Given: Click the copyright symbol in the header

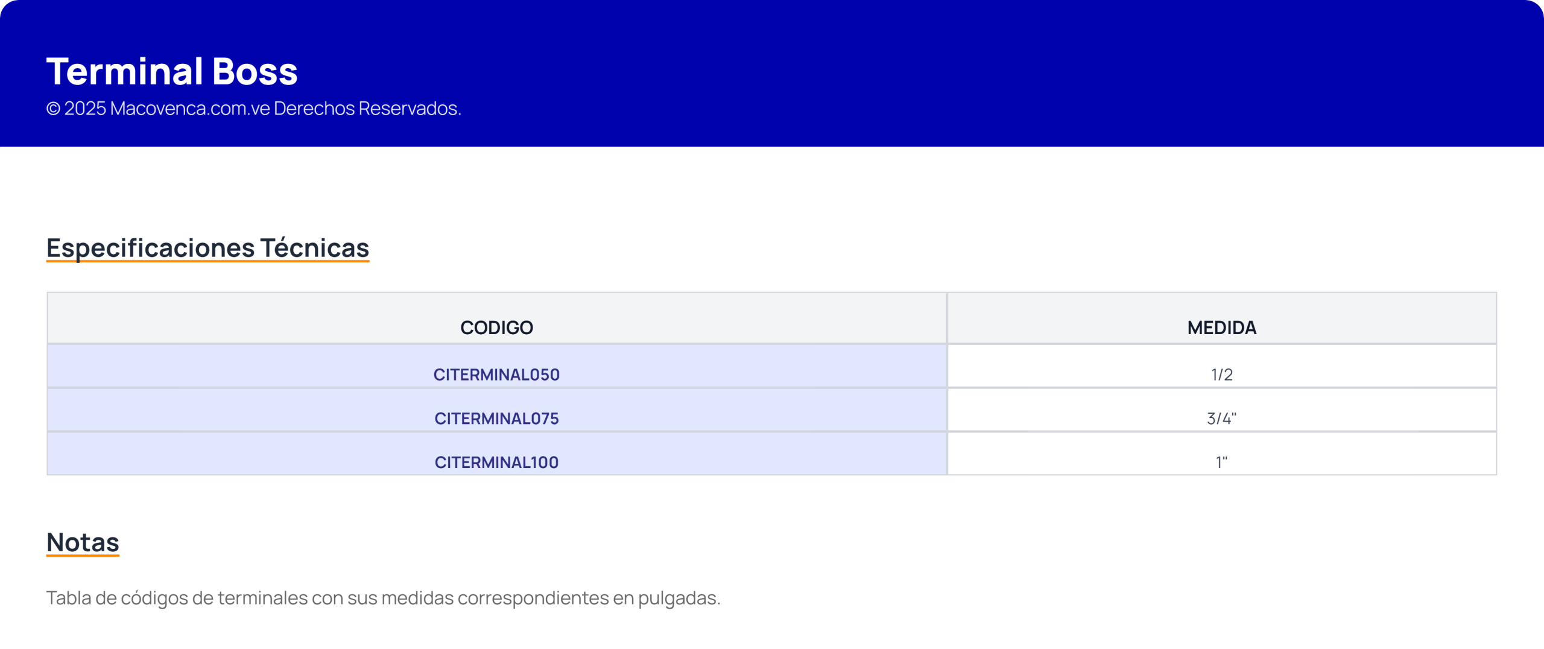Looking at the screenshot, I should click(x=53, y=109).
